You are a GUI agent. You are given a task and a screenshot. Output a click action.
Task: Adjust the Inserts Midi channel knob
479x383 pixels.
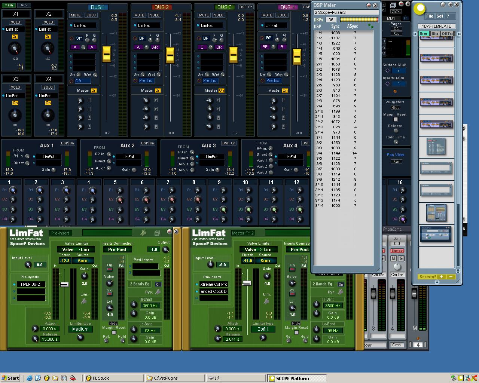pyautogui.click(x=387, y=84)
